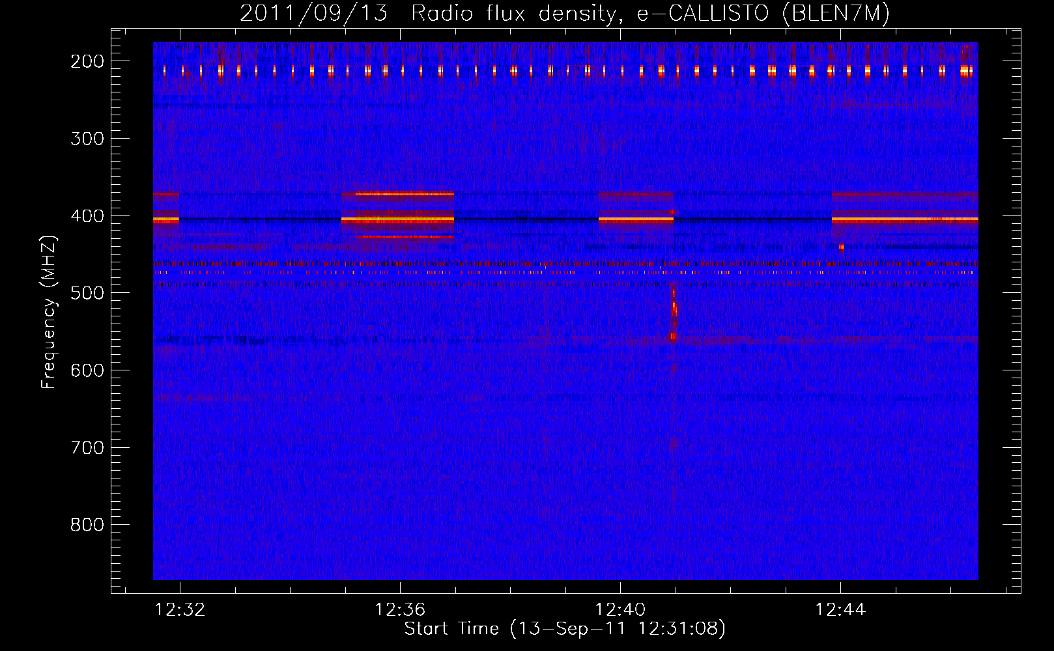
Task: Click the vertical radio burst near 12:41 at 500 MHz
Action: click(674, 312)
